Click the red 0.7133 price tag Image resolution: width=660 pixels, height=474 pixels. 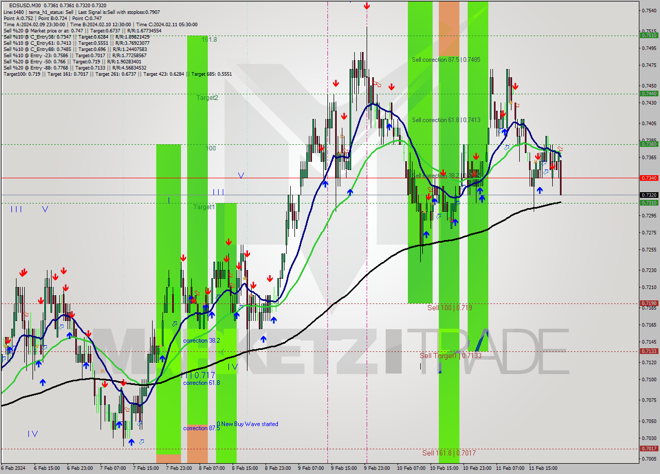tap(649, 351)
